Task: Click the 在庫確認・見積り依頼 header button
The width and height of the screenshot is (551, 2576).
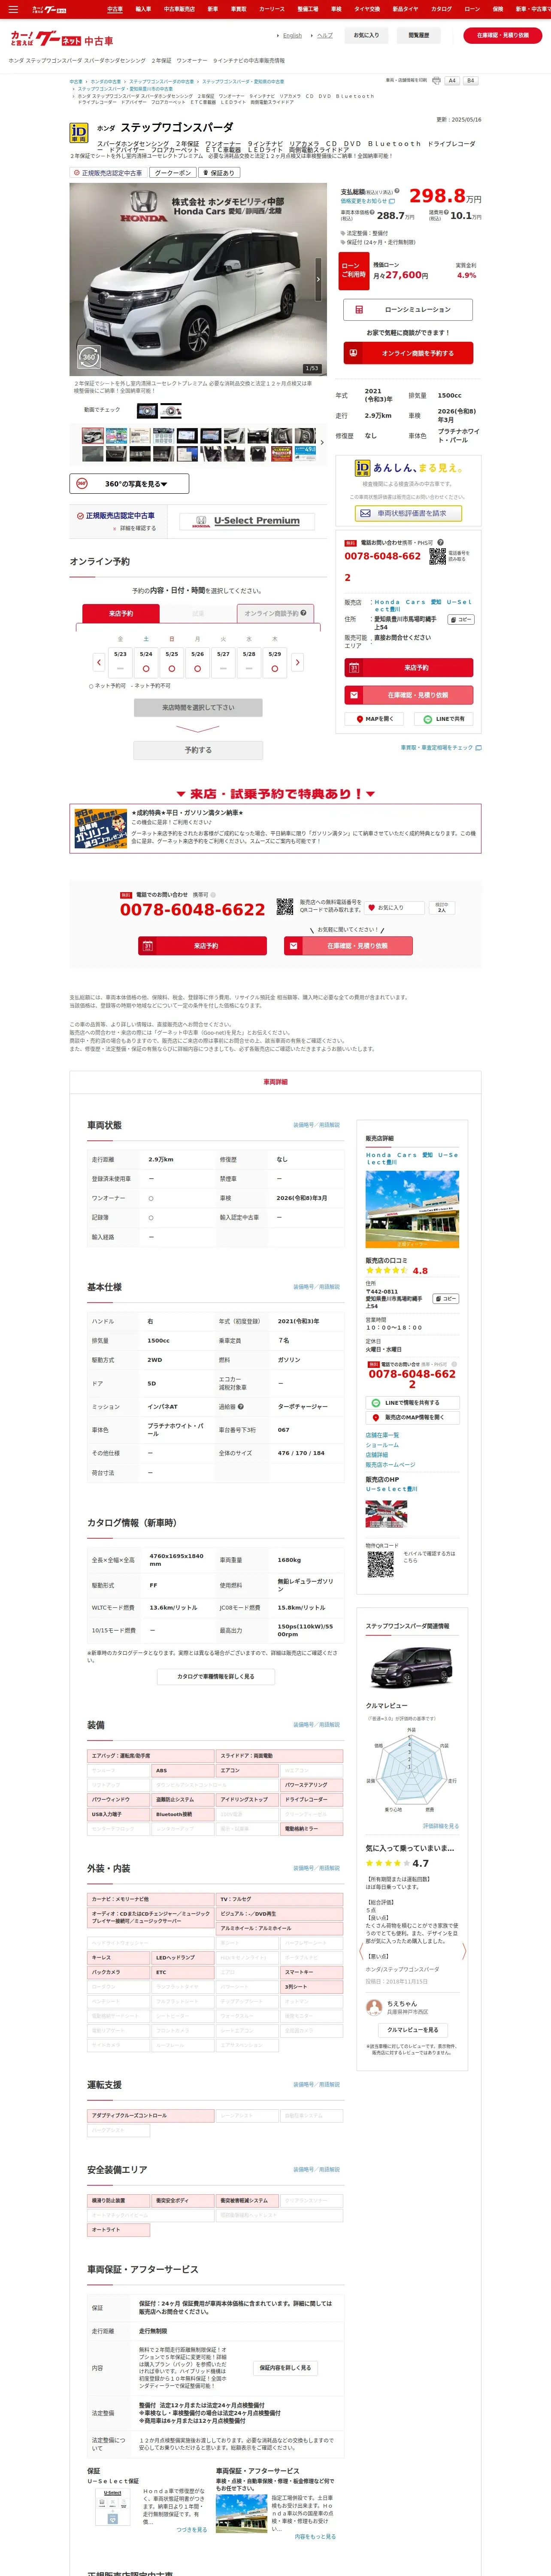Action: pos(502,35)
